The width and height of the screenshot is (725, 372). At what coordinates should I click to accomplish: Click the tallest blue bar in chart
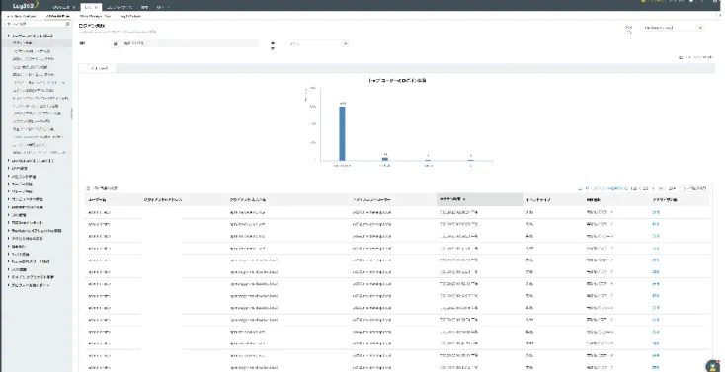click(x=342, y=133)
